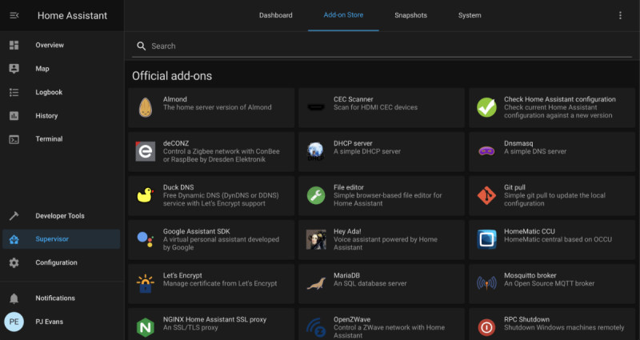
Task: Click the History chart icon
Action: click(x=14, y=115)
